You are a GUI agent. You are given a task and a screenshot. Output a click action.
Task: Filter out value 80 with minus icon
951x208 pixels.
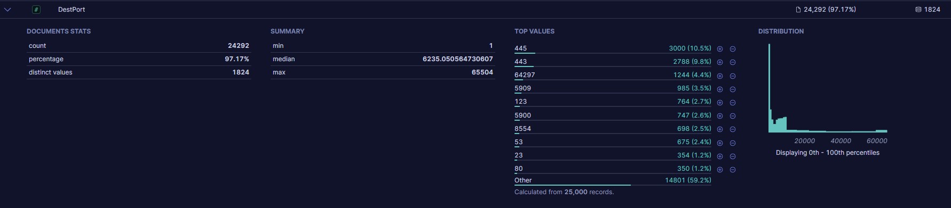pyautogui.click(x=733, y=170)
